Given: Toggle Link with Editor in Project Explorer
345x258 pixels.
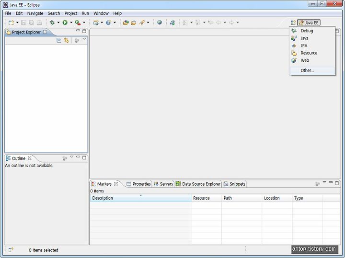Looking at the screenshot, I should pyautogui.click(x=66, y=40).
